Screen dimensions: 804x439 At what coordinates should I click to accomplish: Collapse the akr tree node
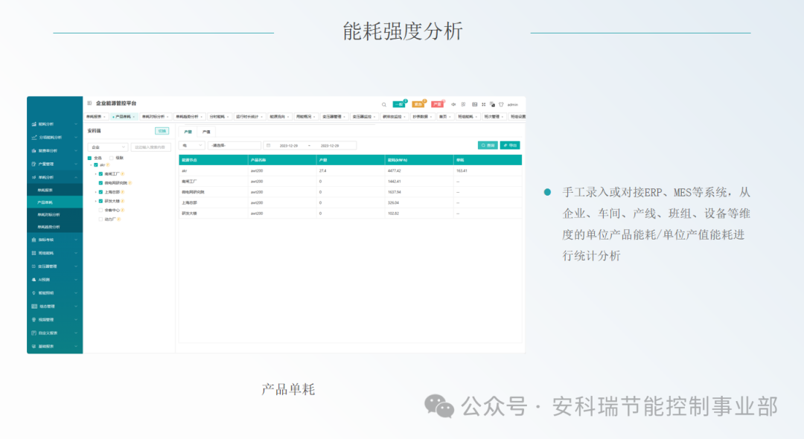[x=91, y=165]
